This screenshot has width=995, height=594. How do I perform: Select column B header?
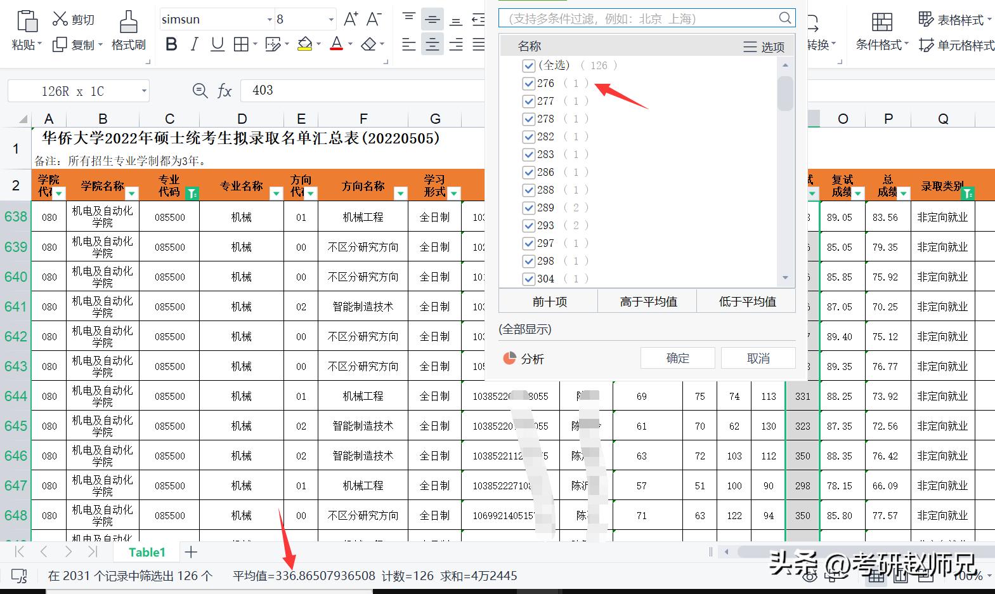click(x=103, y=119)
